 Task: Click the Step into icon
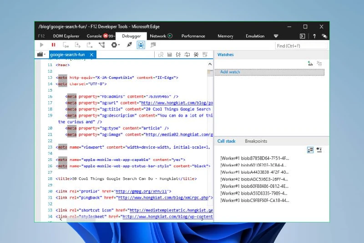pyautogui.click(x=66, y=45)
